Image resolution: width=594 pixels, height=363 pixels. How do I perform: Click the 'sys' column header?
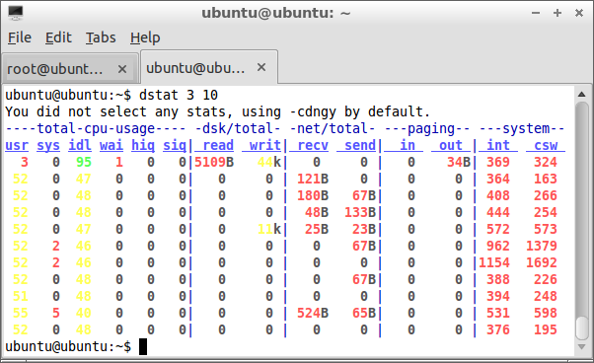click(x=48, y=145)
